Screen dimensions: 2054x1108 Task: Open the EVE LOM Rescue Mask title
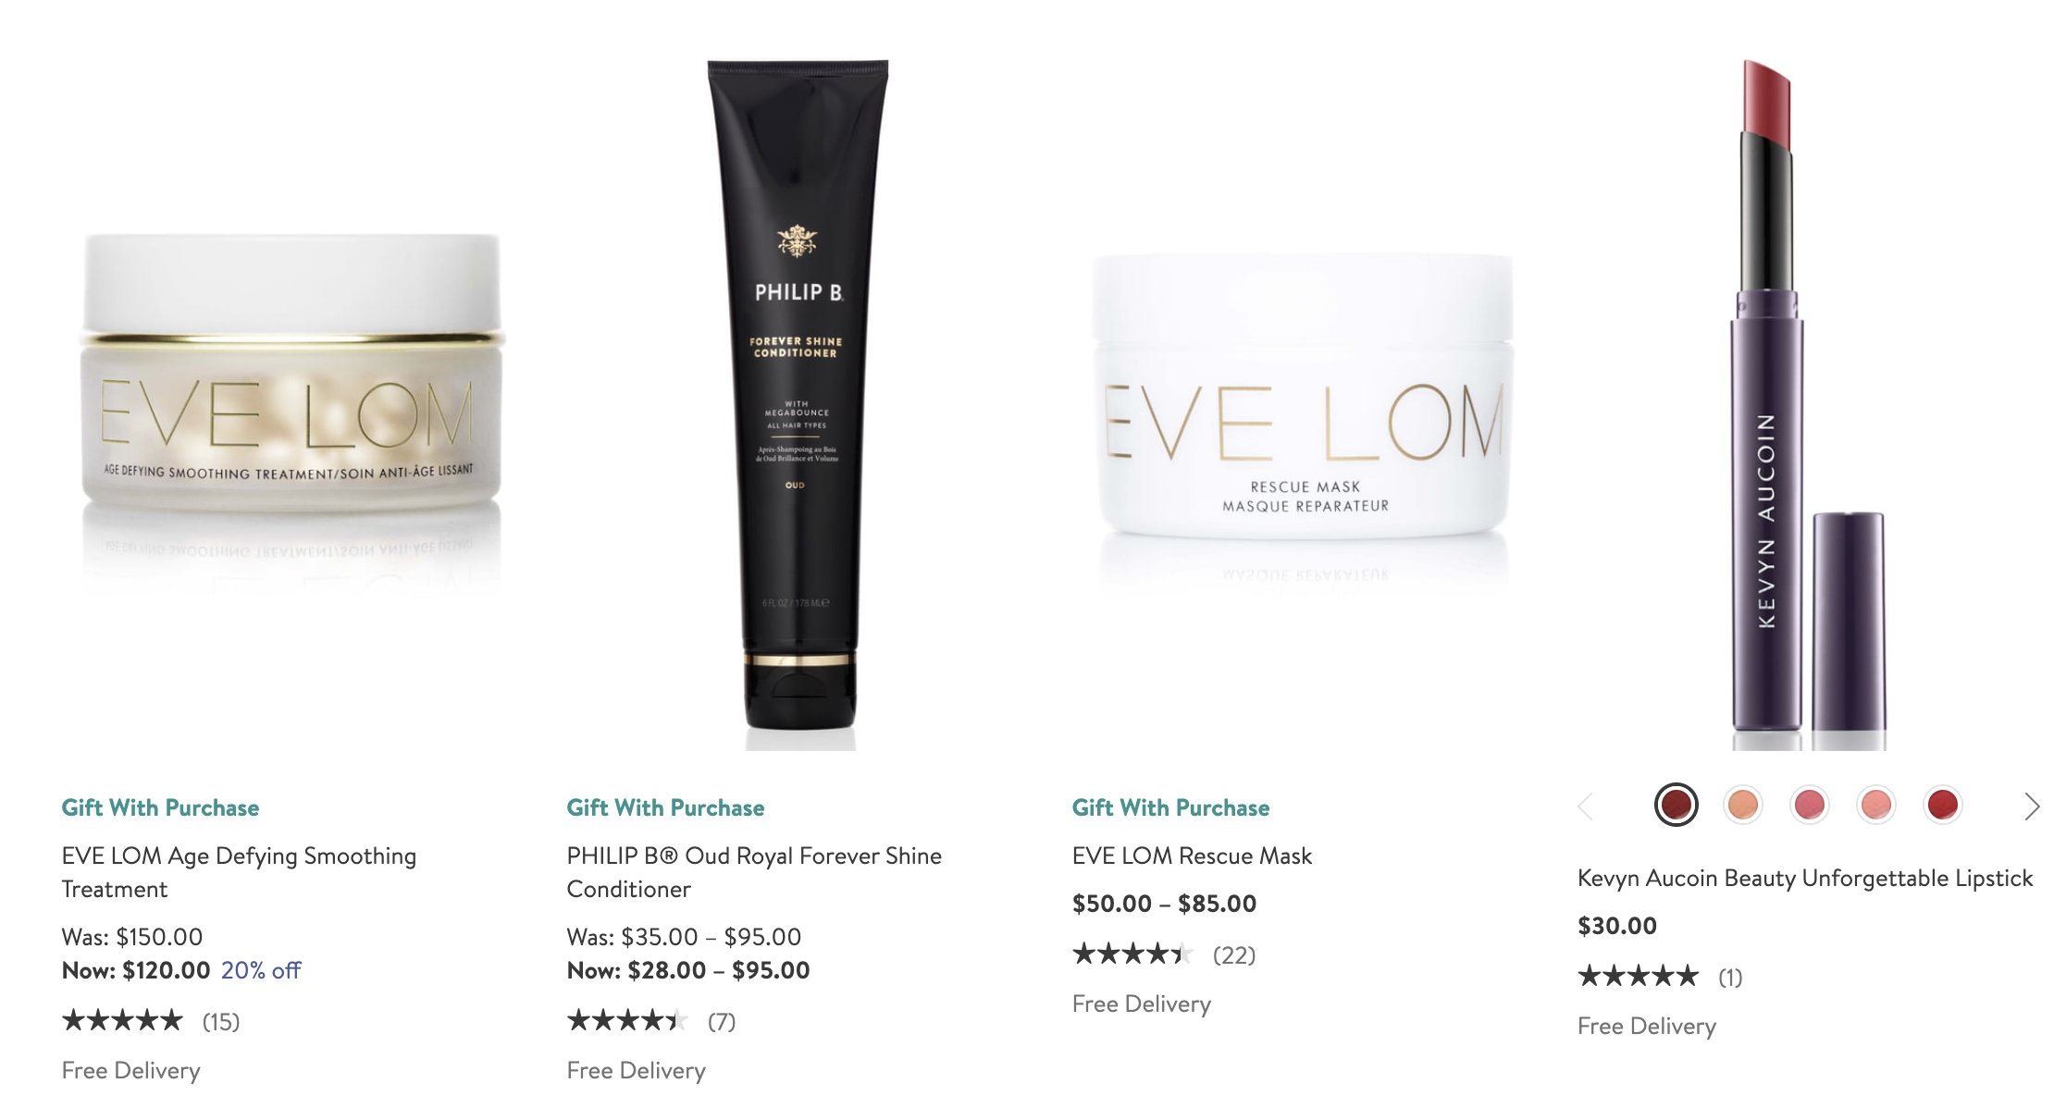coord(1192,856)
